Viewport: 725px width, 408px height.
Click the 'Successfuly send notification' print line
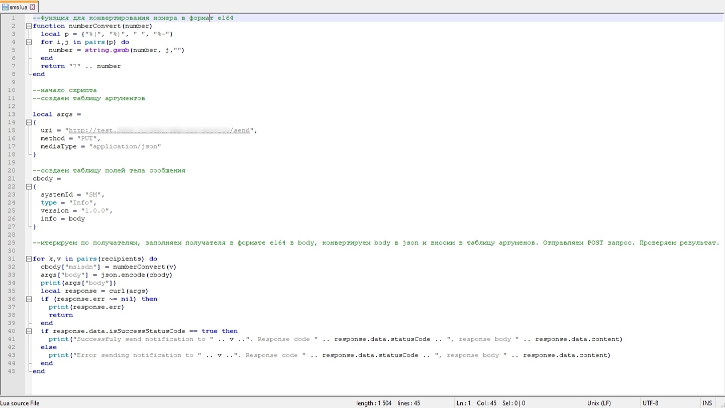336,339
